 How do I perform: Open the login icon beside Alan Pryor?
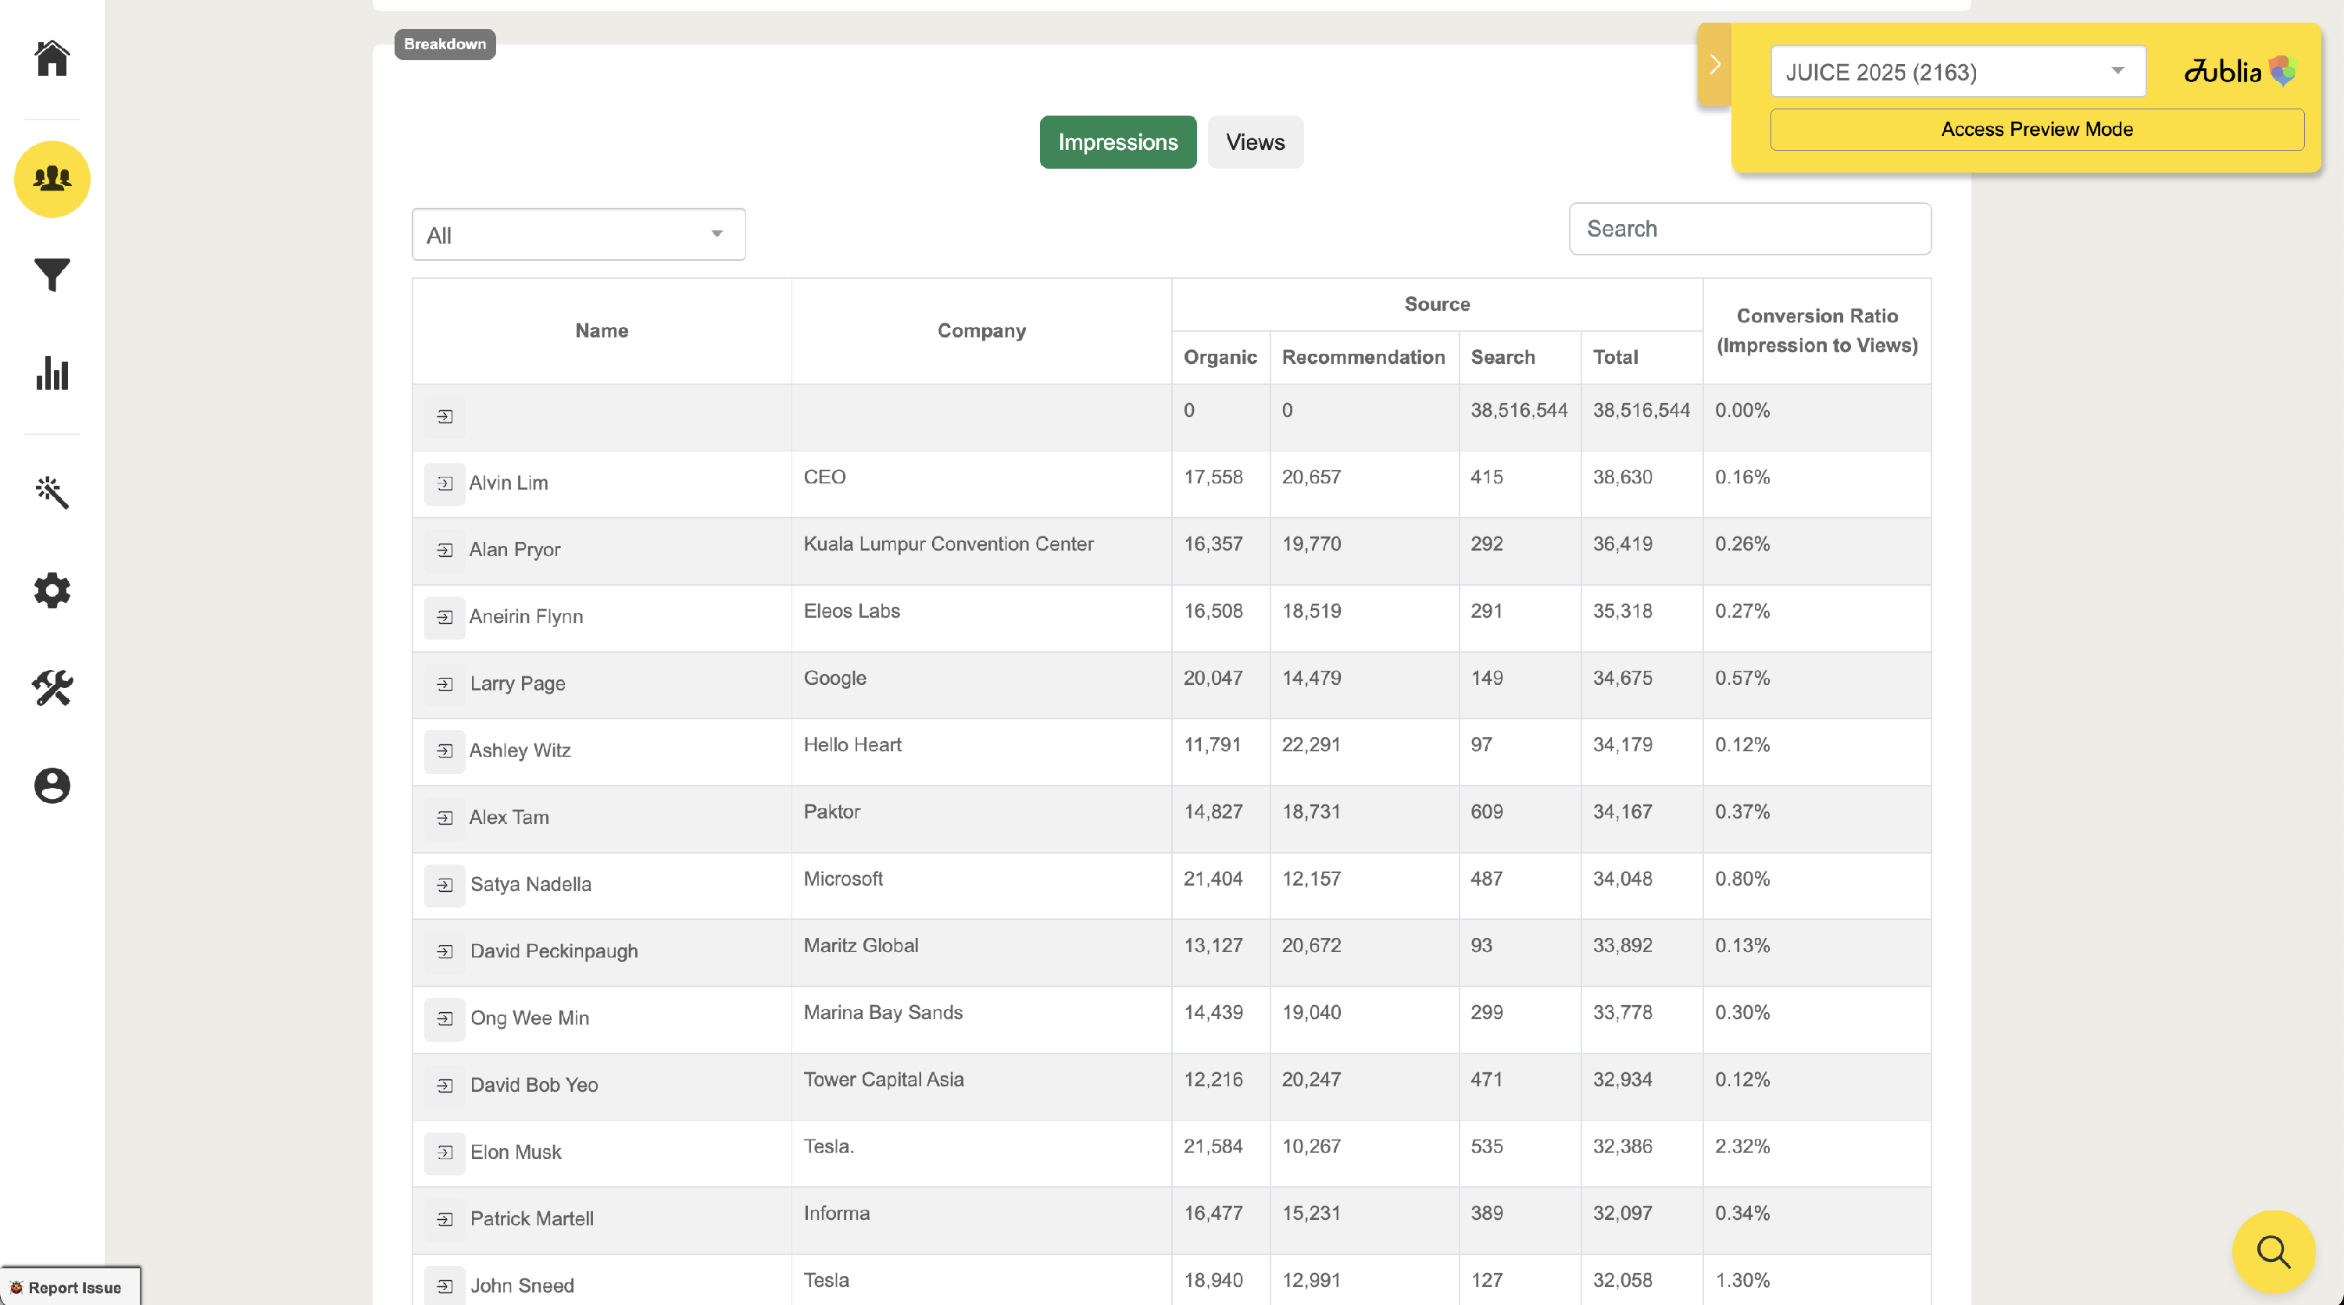(445, 550)
